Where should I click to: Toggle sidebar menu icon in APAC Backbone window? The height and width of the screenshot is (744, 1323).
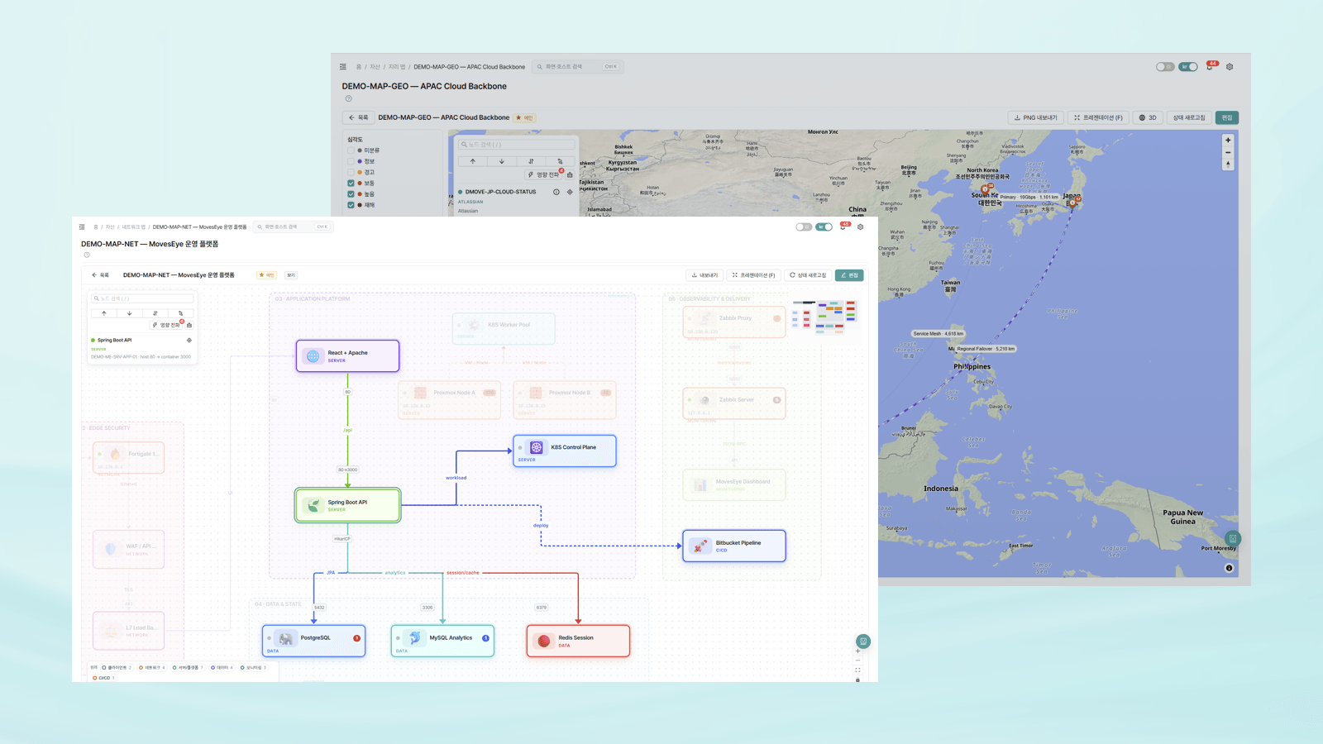coord(343,67)
